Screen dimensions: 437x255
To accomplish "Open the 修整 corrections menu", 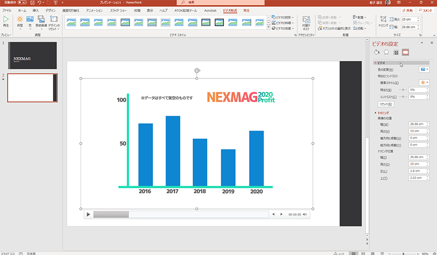I will tap(20, 22).
